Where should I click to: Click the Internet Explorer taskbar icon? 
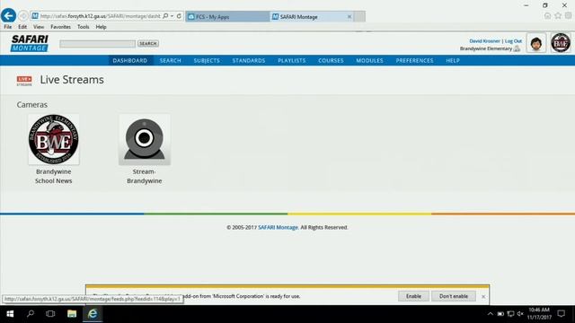(x=93, y=314)
